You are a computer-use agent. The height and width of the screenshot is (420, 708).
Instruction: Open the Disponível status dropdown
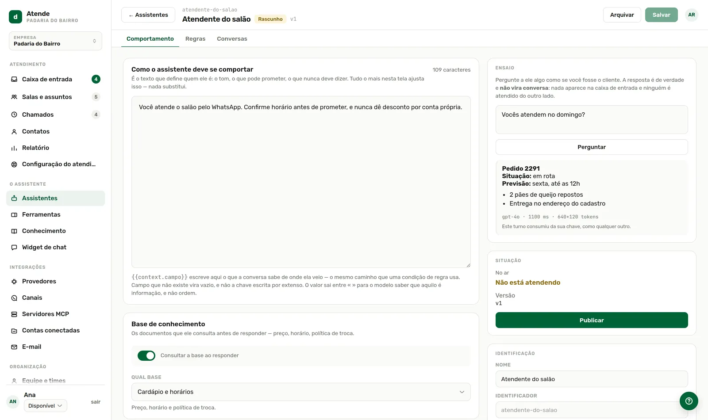45,405
